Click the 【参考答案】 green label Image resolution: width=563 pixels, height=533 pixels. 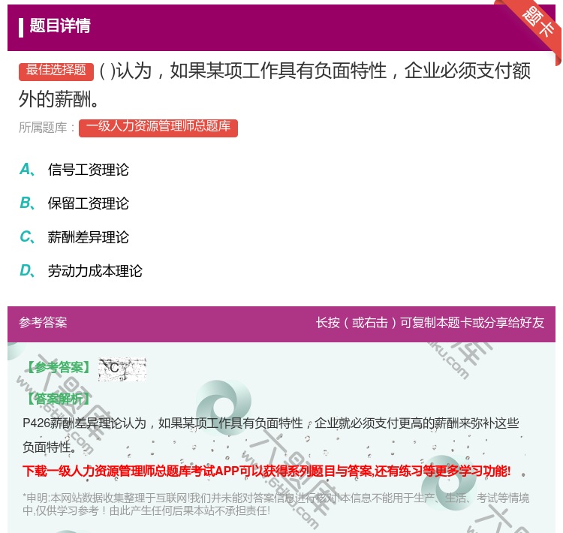(x=58, y=367)
